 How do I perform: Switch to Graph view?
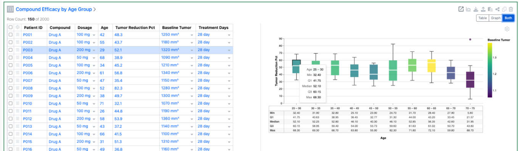pos(495,18)
